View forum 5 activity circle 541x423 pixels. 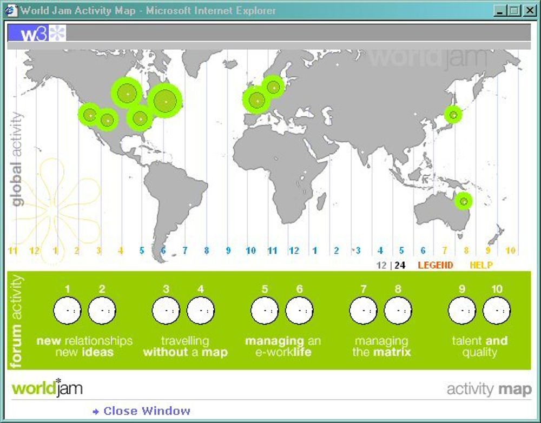(x=265, y=310)
